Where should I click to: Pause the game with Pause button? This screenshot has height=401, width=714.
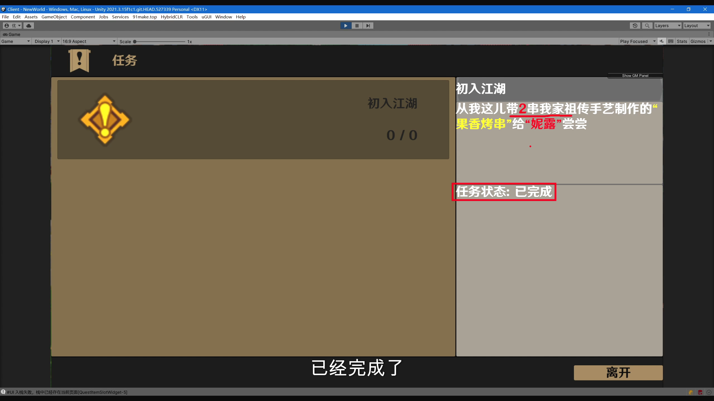pos(357,26)
